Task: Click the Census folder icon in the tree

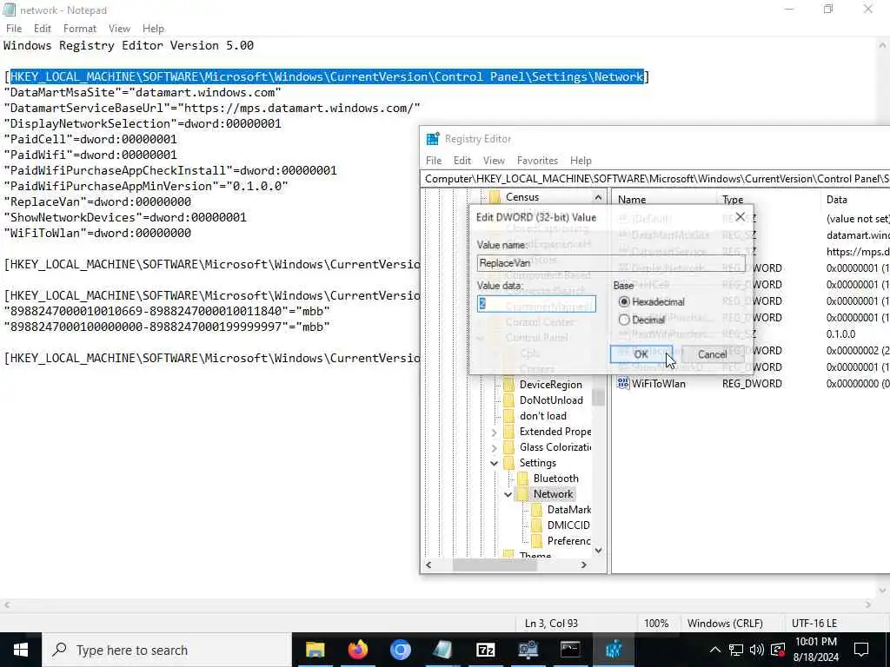Action: click(495, 197)
